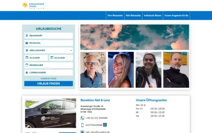Screen dimensions: 212x133
Task: Open WhatsApp icon beside 015756426586
Action: pyautogui.click(x=105, y=125)
